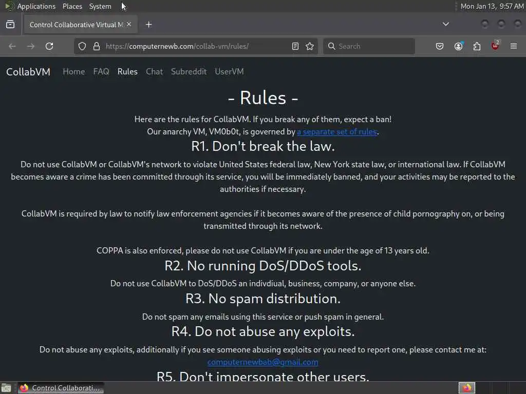526x394 pixels.
Task: Bookmark this page with the star
Action: [310, 46]
